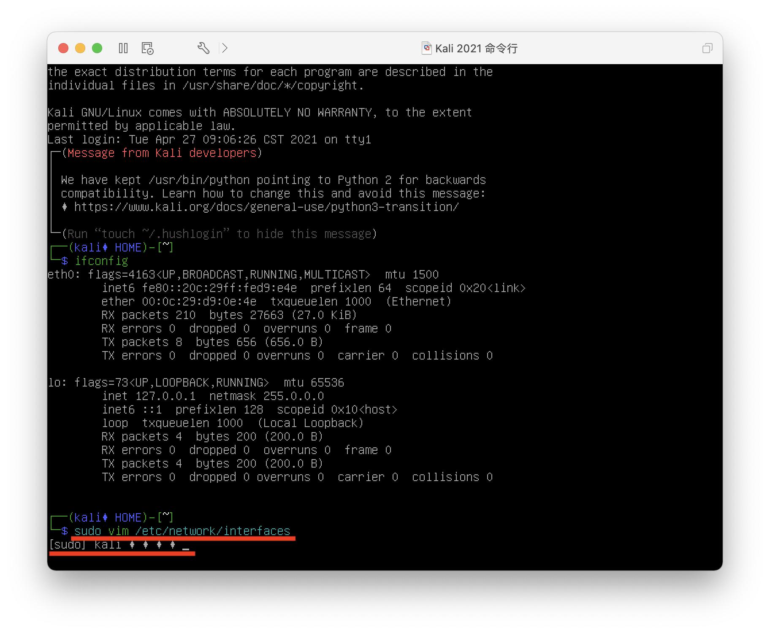Click the 'inet 127.0.0.1 netmask 255.0.0.0' line
Viewport: 770px width, 633px height.
coord(213,396)
